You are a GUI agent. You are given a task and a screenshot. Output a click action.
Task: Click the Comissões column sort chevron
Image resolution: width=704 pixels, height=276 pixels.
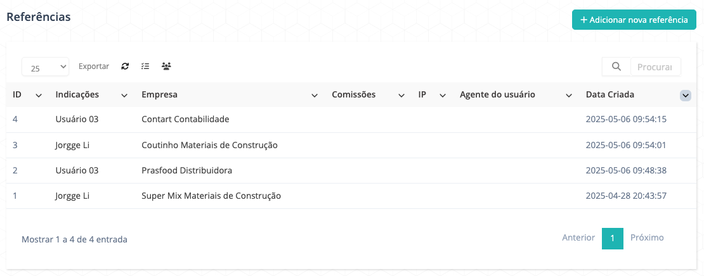click(x=401, y=96)
